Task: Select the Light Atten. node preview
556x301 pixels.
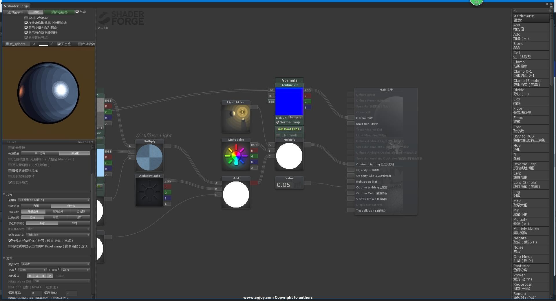Action: [x=236, y=118]
